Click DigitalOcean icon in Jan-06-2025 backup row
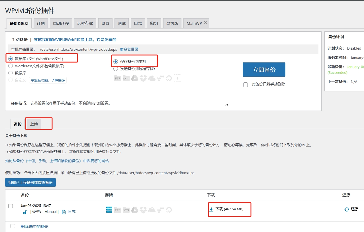Viewport: 364px width, 232px height. click(x=169, y=210)
